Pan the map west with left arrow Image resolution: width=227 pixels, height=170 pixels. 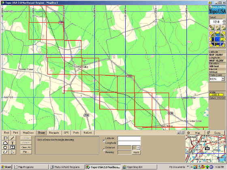[x=212, y=39]
